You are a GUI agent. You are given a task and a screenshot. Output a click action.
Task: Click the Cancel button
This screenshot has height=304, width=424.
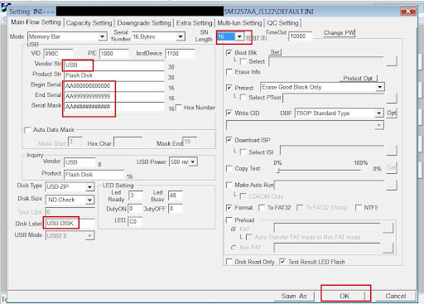[x=396, y=296]
